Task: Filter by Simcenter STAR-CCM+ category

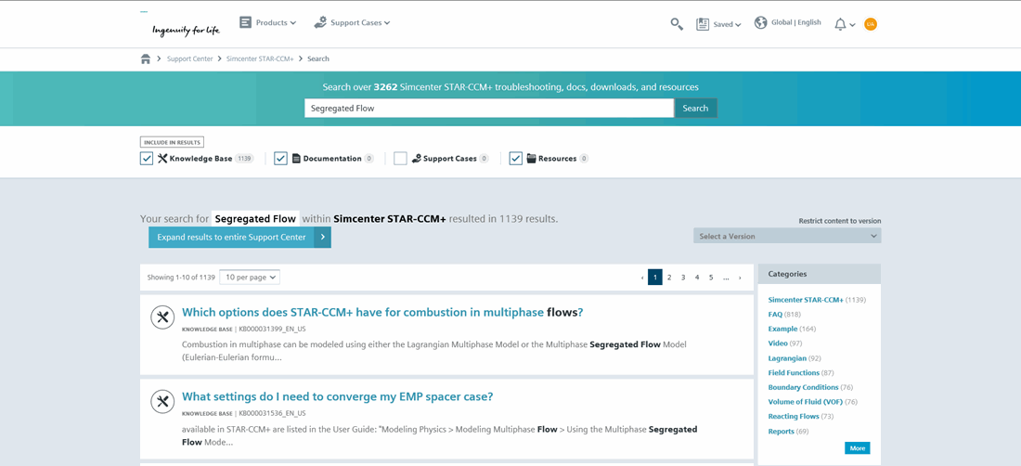Action: click(806, 300)
